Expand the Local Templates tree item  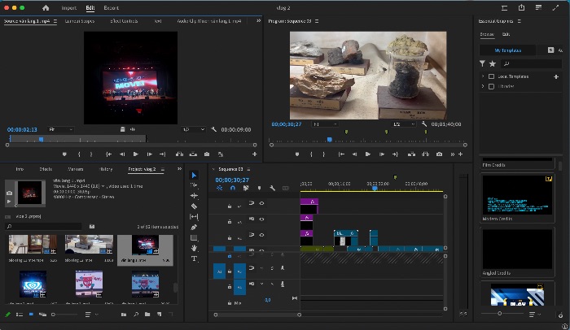coord(483,76)
